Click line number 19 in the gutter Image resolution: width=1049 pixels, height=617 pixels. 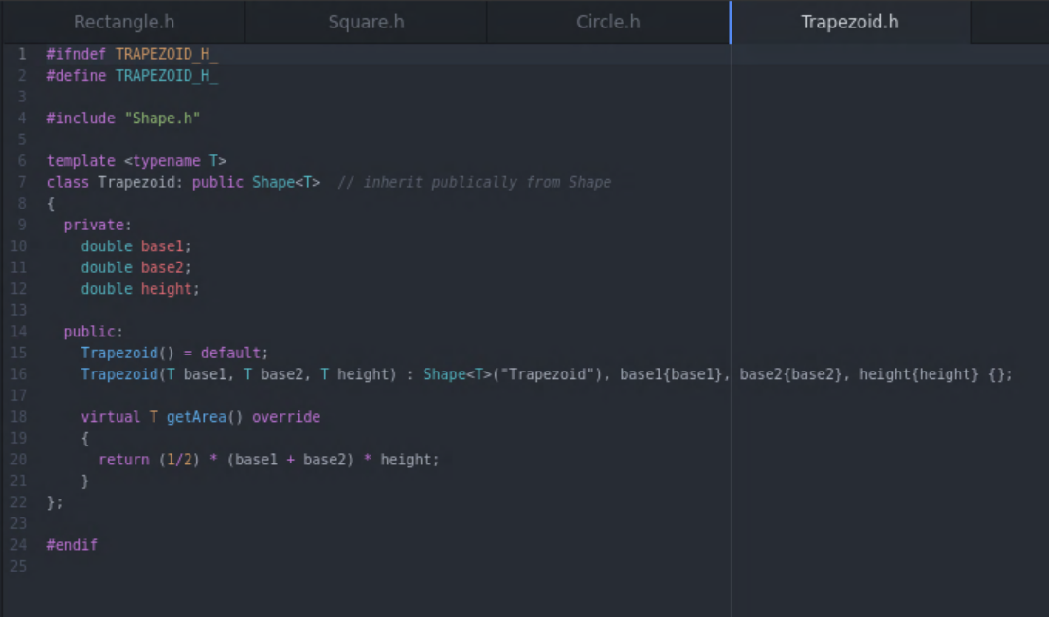click(x=18, y=439)
